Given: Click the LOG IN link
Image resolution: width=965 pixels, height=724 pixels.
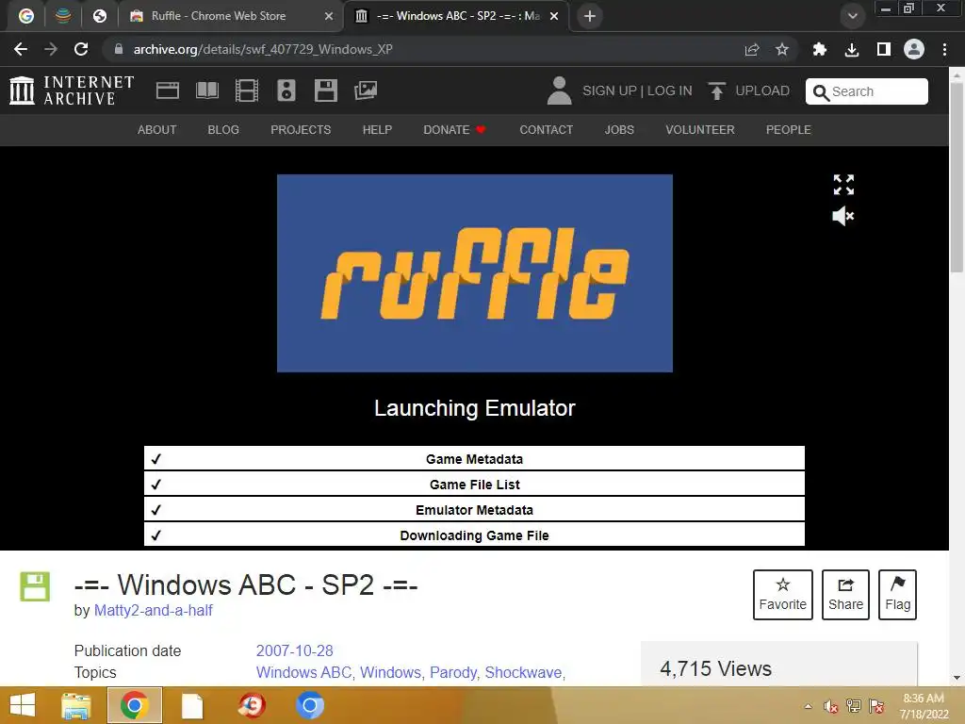Looking at the screenshot, I should coord(670,90).
